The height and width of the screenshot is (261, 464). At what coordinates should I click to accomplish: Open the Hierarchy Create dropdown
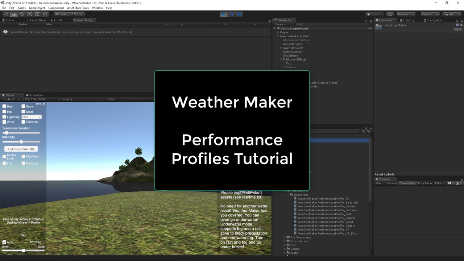(280, 24)
